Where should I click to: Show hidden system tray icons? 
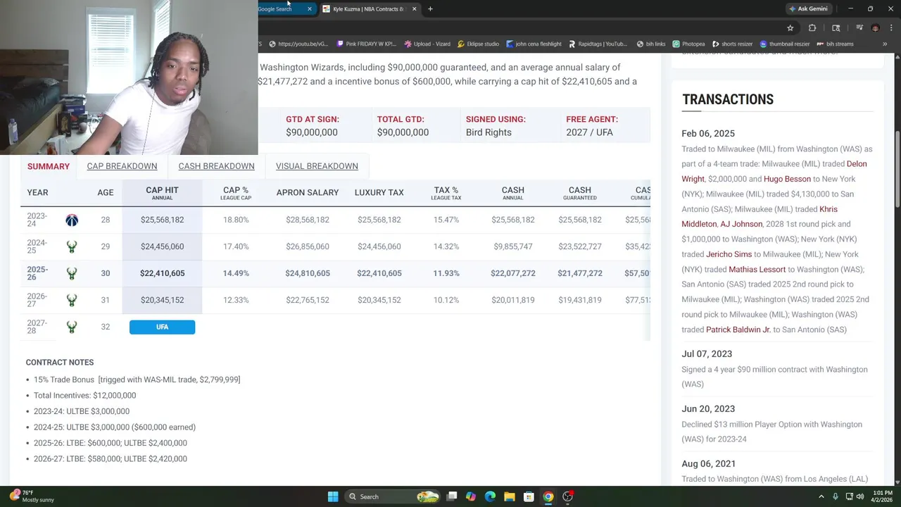[x=821, y=496]
